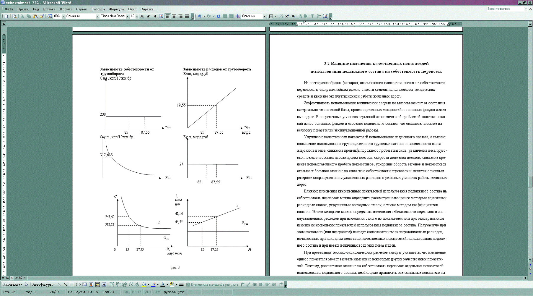
Task: Click the Undo arrow icon
Action: [200, 16]
